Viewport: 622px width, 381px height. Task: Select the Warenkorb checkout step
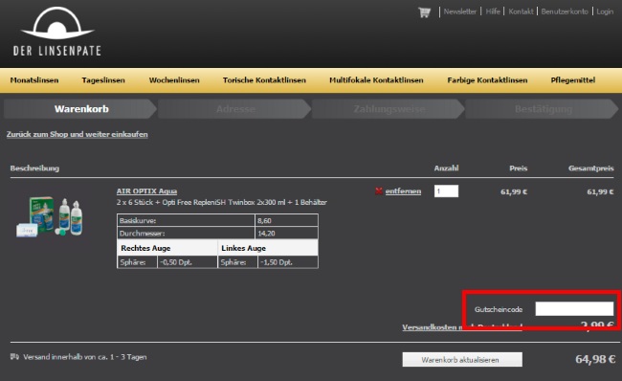(x=80, y=109)
